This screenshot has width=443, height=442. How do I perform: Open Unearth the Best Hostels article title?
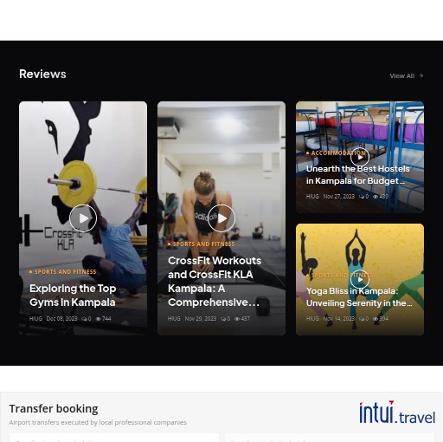(x=357, y=175)
